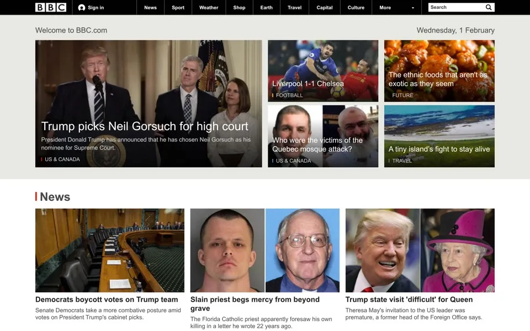The height and width of the screenshot is (331, 530).
Task: Open the Travel nav item
Action: tap(294, 7)
